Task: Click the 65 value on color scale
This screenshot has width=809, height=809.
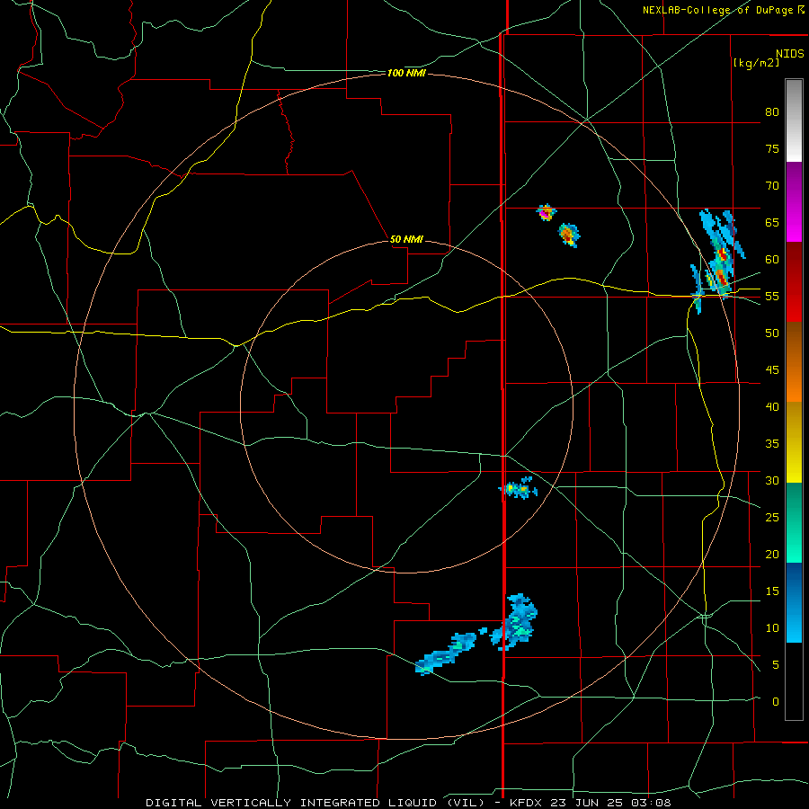Action: pyautogui.click(x=772, y=222)
